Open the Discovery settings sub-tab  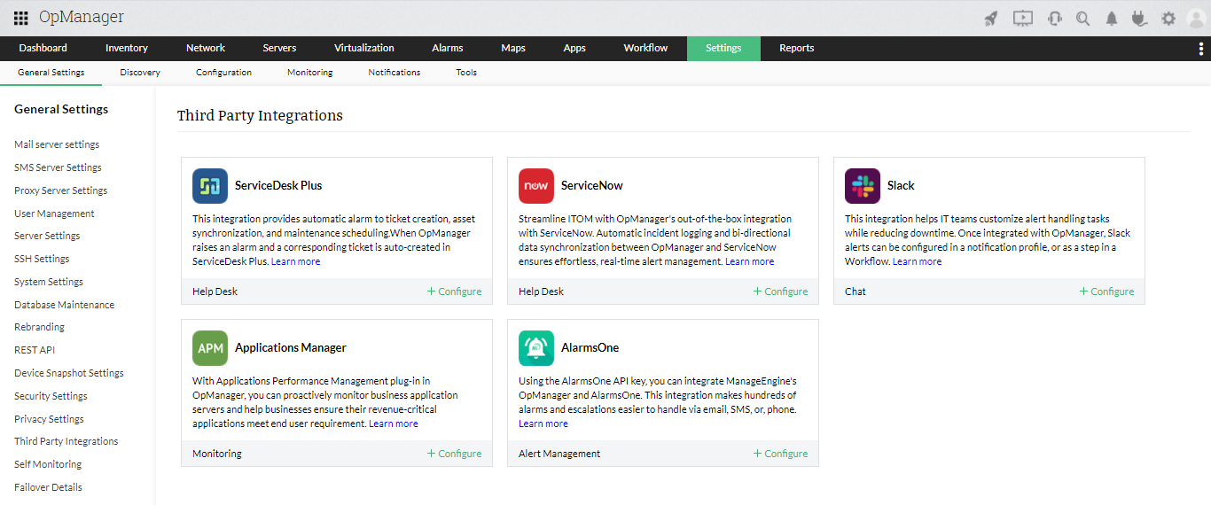point(140,73)
